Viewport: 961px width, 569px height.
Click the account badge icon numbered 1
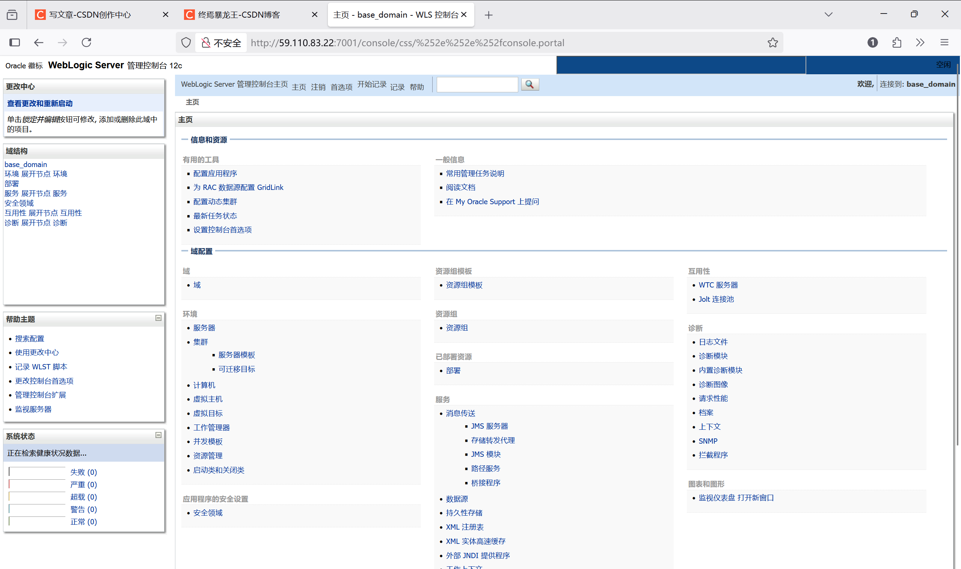(x=872, y=42)
